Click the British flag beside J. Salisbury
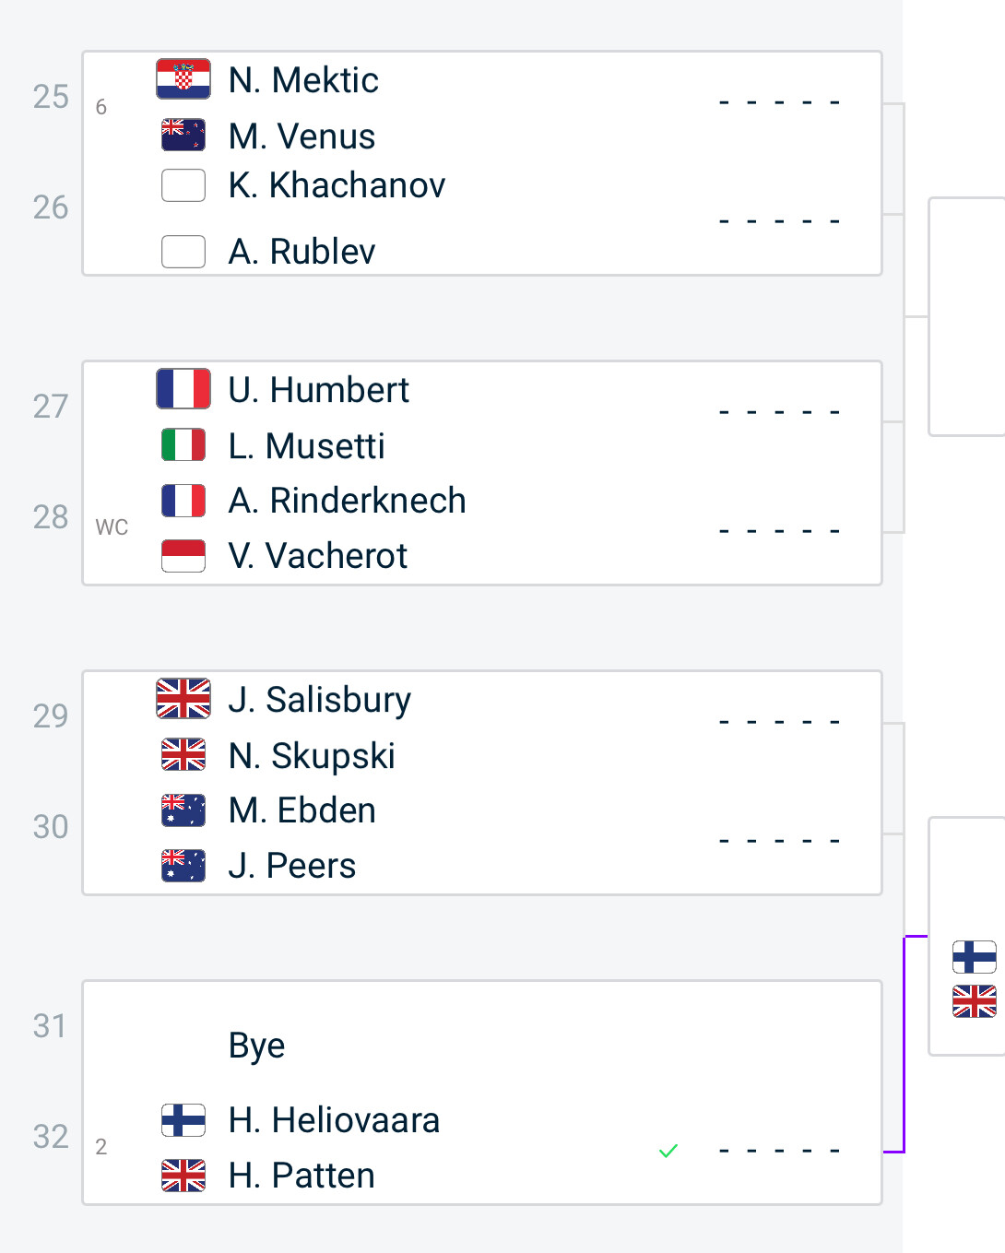1005x1253 pixels. [x=183, y=699]
